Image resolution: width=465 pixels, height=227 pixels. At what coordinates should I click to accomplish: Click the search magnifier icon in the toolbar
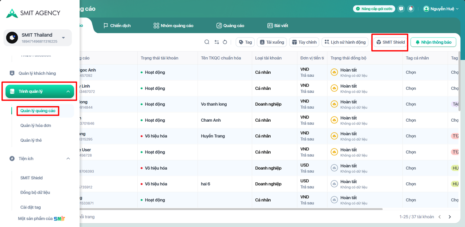(x=207, y=42)
